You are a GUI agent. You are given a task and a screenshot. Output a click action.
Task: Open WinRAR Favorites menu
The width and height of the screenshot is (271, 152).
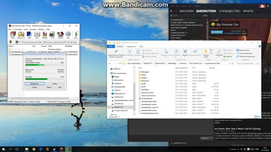coord(33,29)
